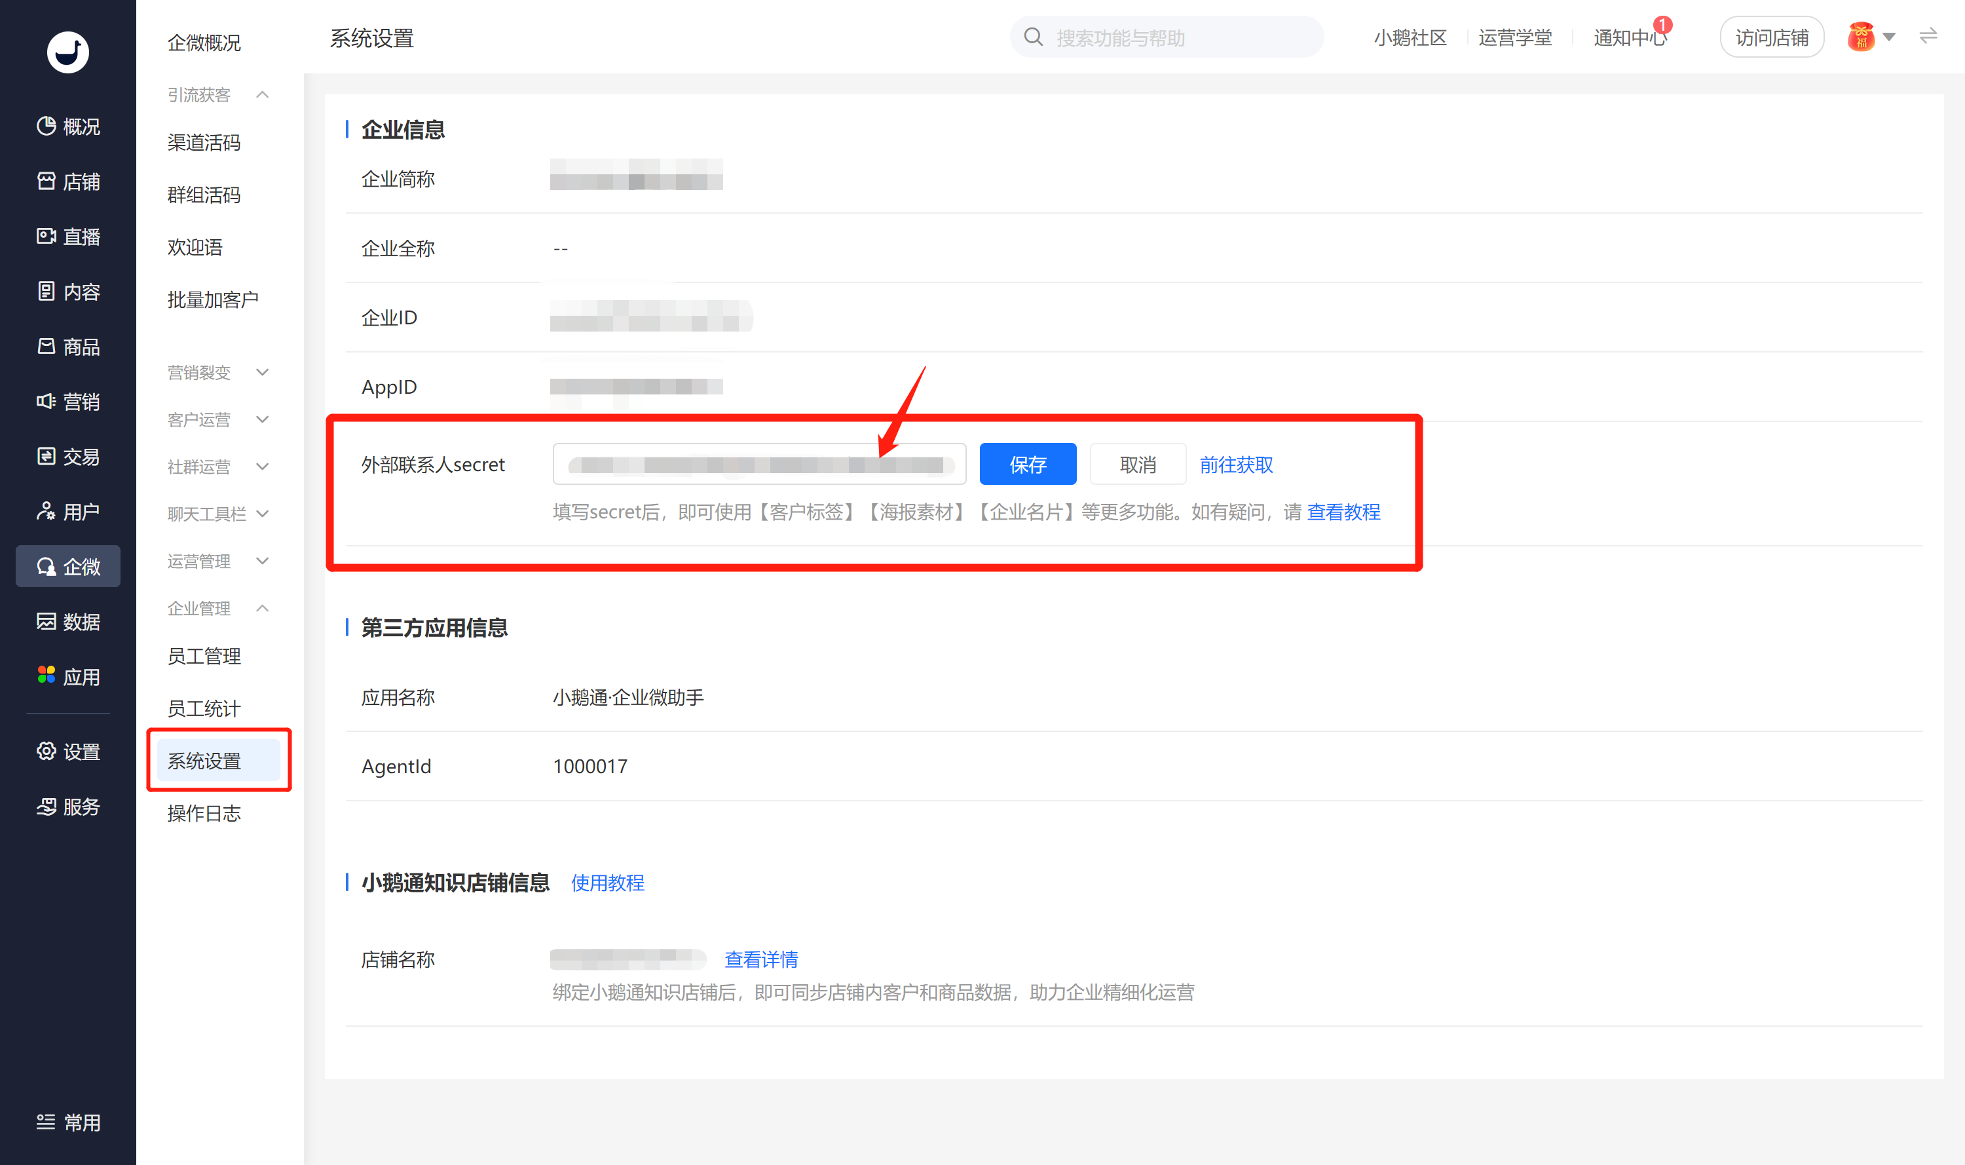Click the Xiaoe-tech logo icon
This screenshot has width=1965, height=1165.
click(x=68, y=52)
